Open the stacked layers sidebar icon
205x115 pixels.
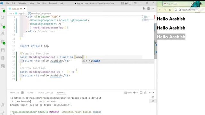click(x=3, y=58)
